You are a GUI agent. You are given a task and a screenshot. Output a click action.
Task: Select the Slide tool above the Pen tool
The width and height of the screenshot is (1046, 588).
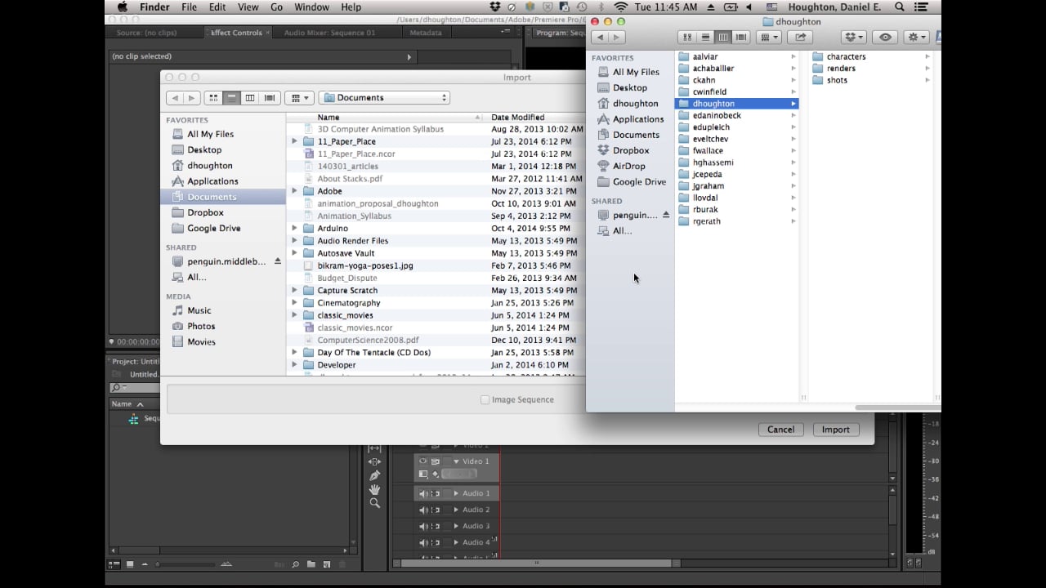pos(374,461)
